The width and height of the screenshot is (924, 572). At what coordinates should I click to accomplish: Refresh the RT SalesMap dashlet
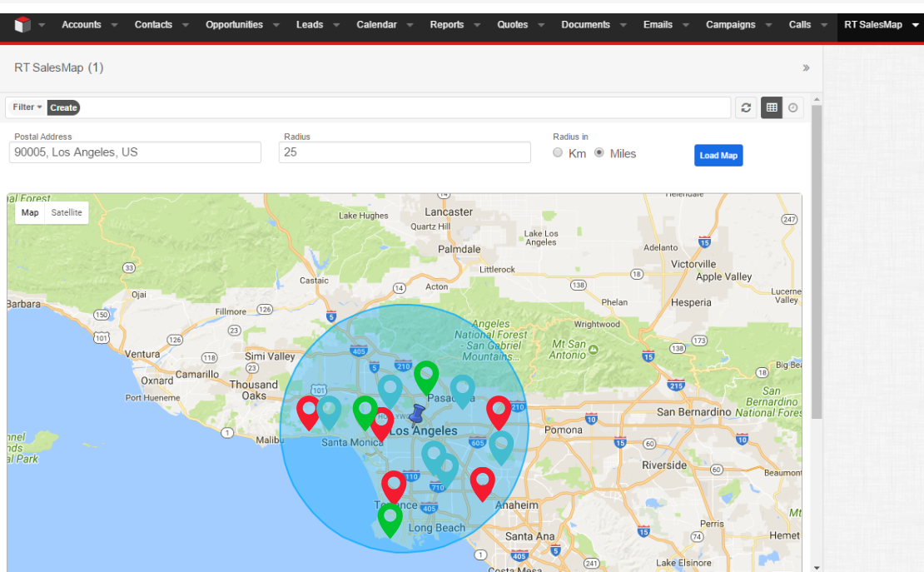pyautogui.click(x=746, y=107)
